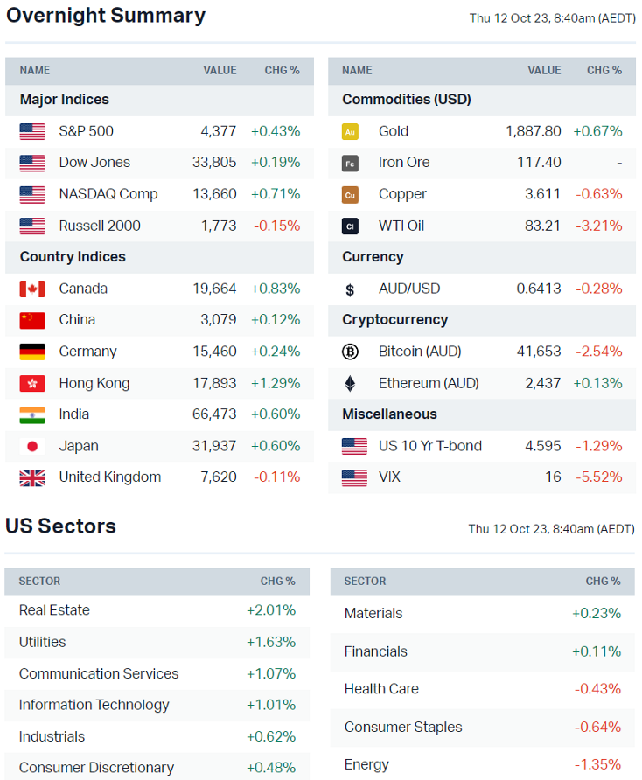Click the United Kingdom flag icon
This screenshot has height=780, width=642.
click(x=32, y=477)
